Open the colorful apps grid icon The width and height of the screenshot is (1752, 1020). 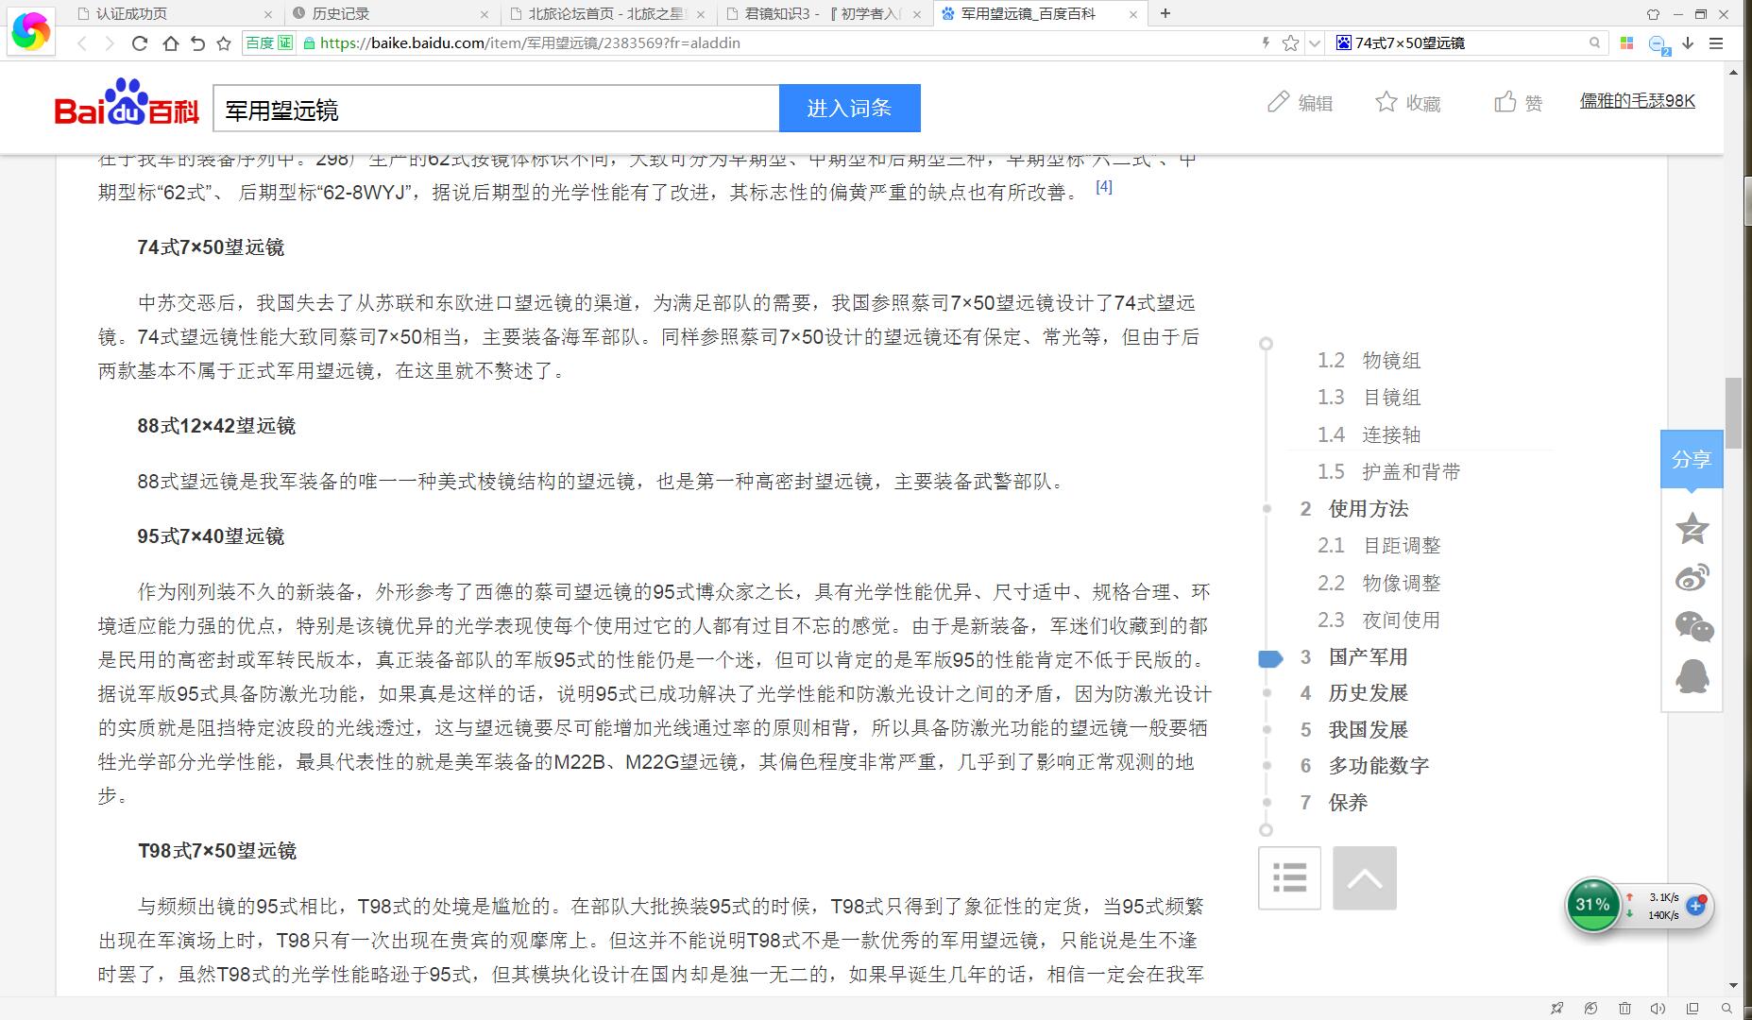(x=1626, y=42)
